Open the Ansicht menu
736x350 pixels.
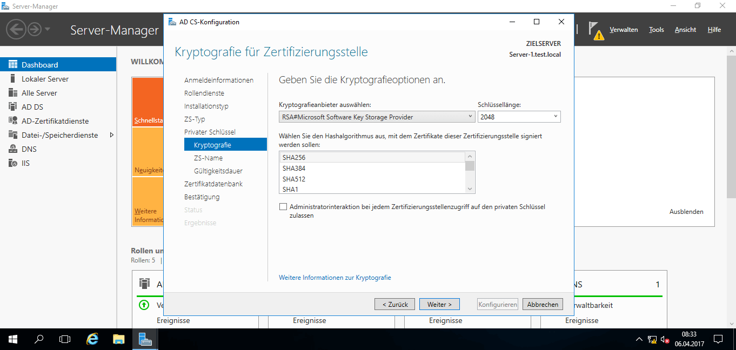point(685,30)
